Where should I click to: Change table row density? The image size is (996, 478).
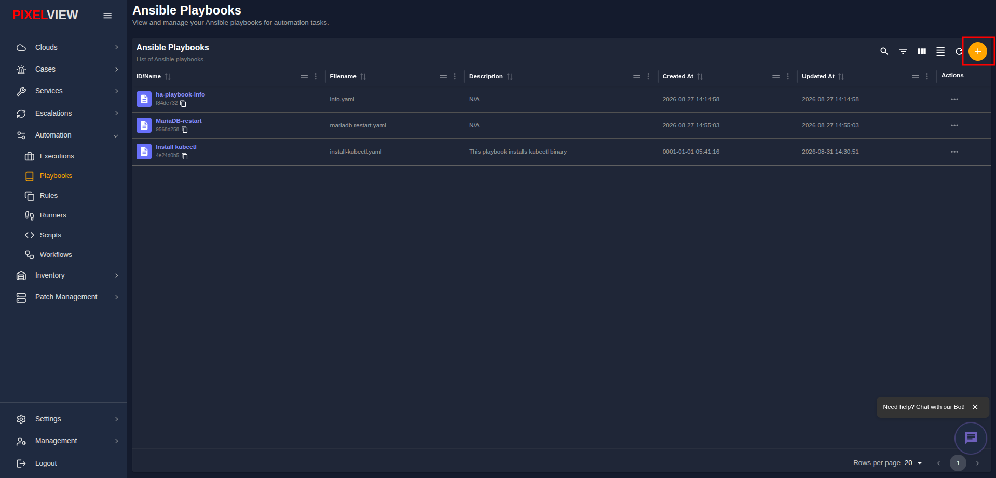point(940,51)
